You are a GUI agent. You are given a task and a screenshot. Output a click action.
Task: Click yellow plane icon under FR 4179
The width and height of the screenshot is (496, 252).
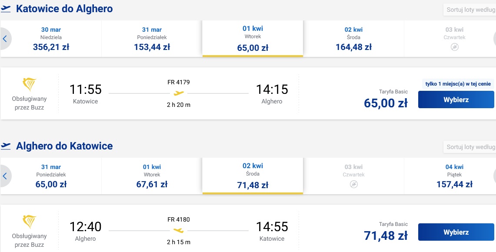click(x=179, y=93)
